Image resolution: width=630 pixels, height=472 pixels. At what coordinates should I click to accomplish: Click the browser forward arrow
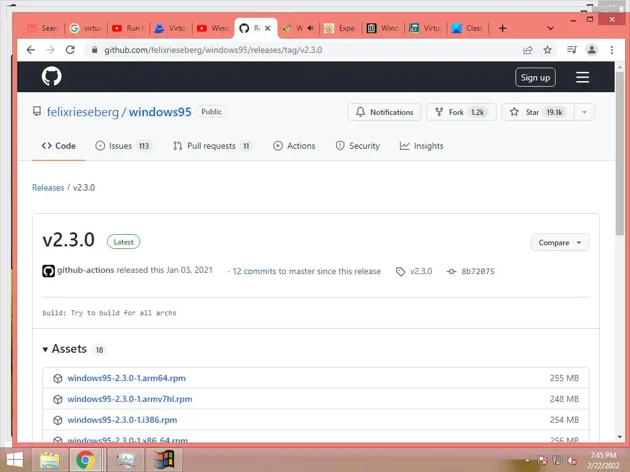pyautogui.click(x=50, y=50)
